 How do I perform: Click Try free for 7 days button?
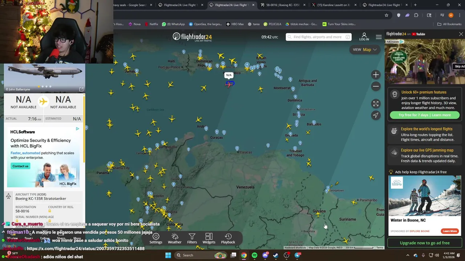coord(425,115)
